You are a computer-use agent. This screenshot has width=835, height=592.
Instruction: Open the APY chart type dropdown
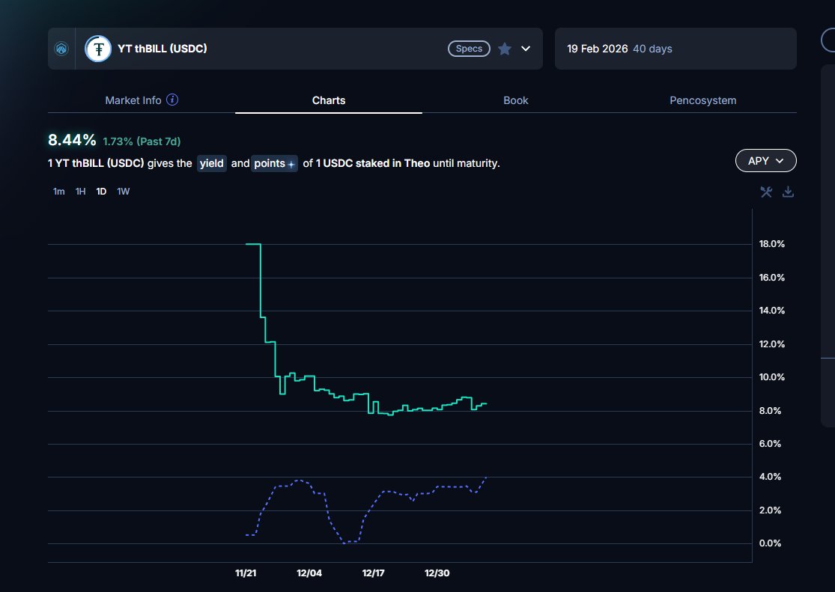(765, 161)
